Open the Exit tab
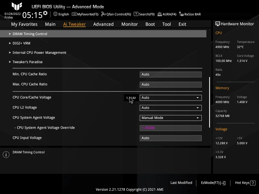 click(x=182, y=24)
